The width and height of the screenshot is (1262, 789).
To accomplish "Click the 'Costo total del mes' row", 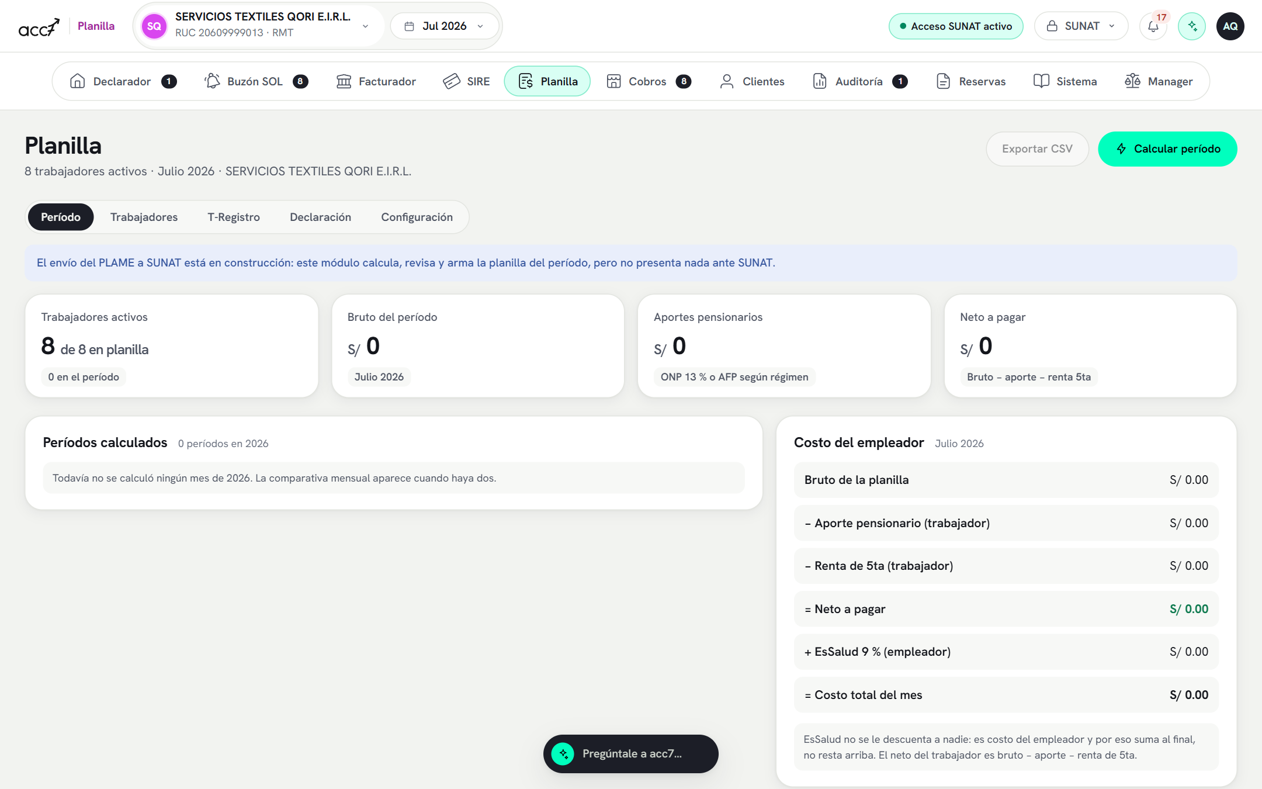I will [1006, 695].
